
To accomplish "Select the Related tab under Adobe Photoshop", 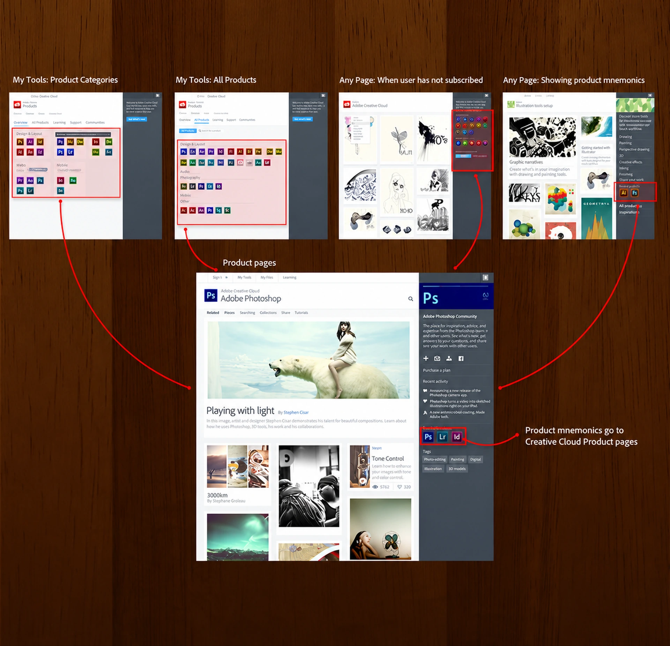I will [213, 313].
